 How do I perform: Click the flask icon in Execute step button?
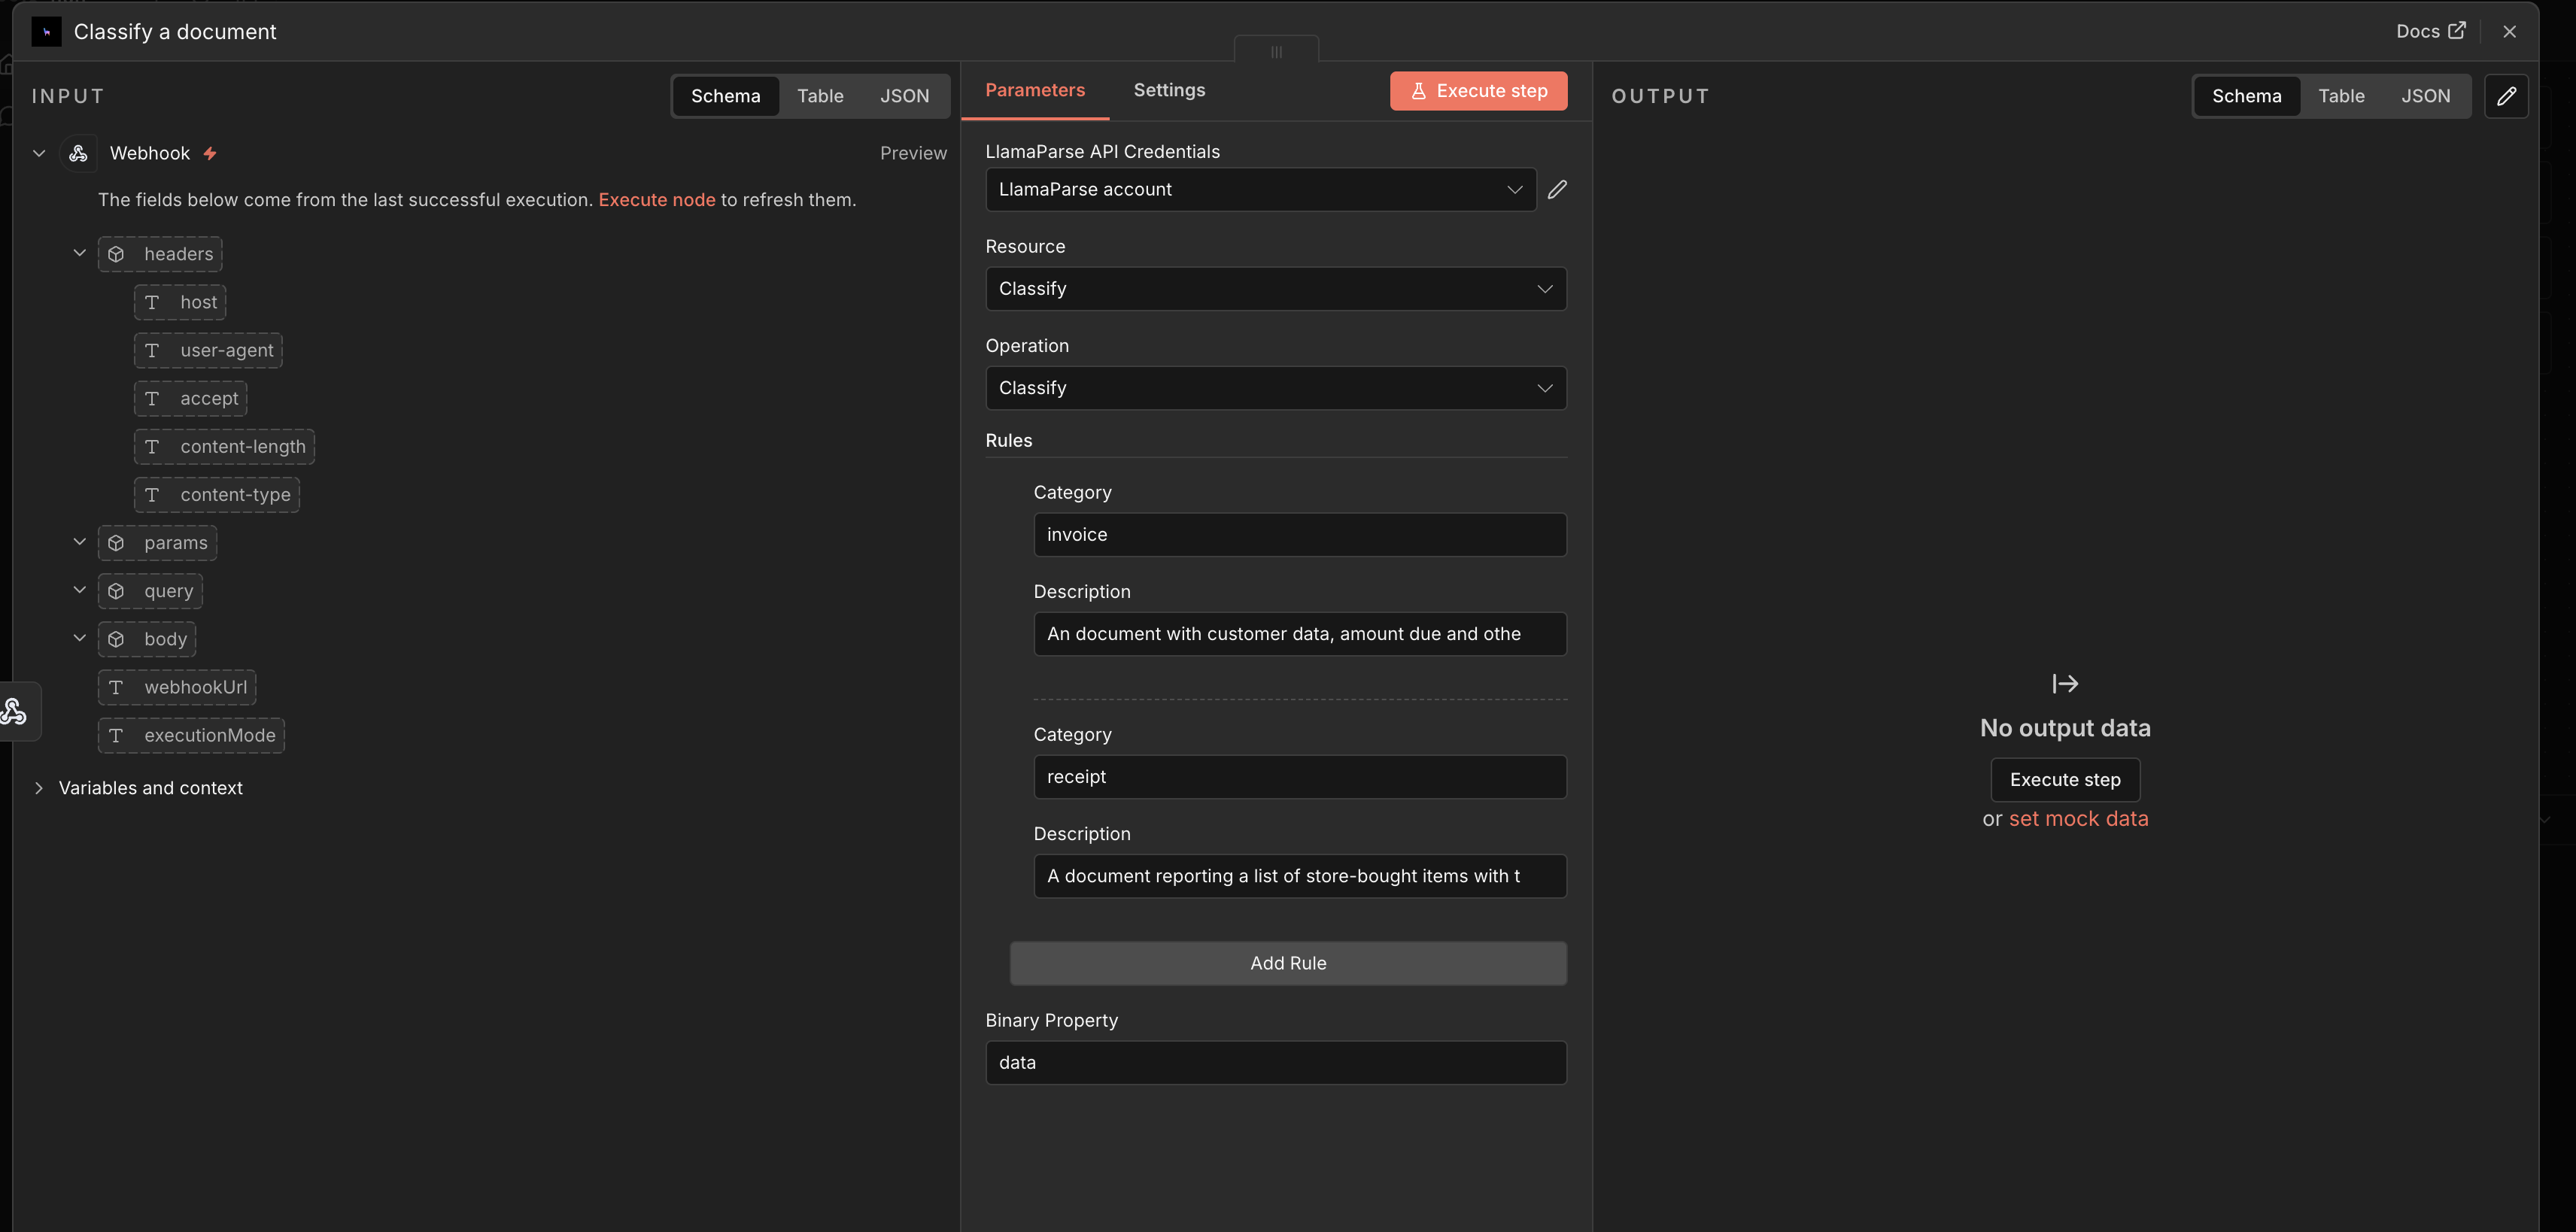click(1418, 91)
